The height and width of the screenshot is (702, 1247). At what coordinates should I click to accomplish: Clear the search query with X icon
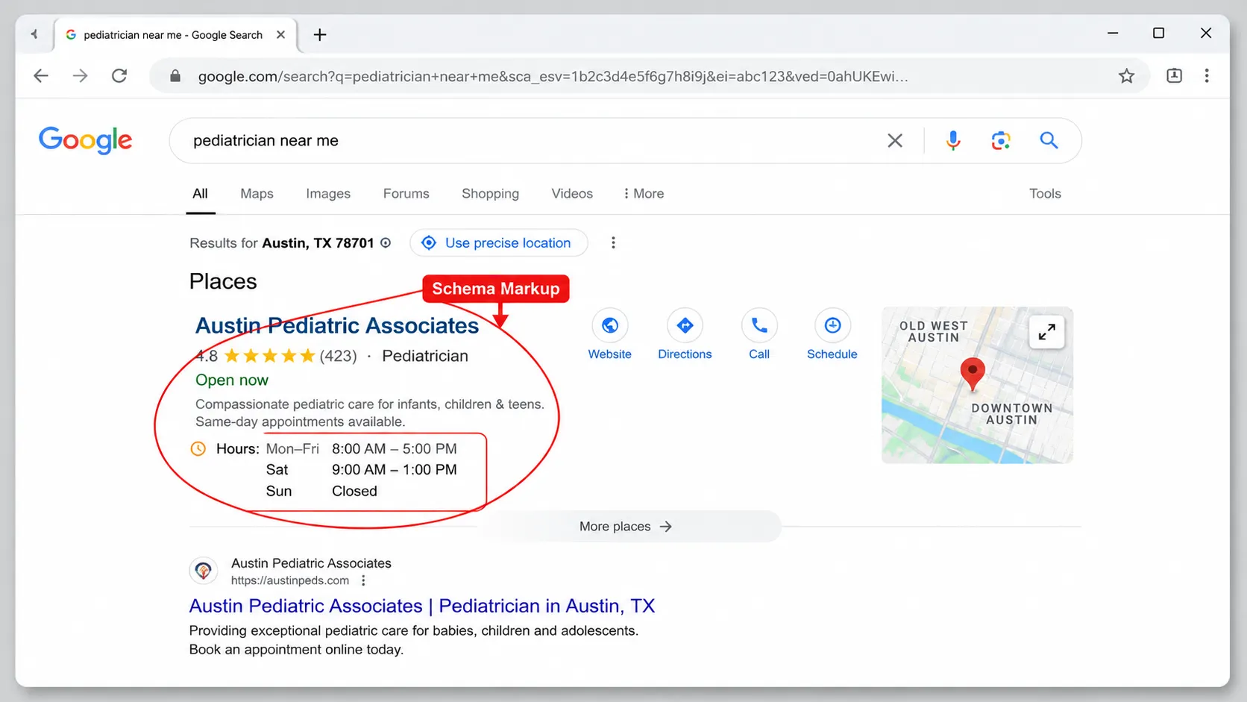click(895, 140)
